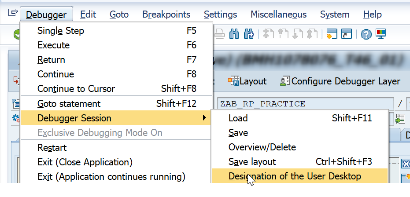Open the Breakpoints menu
Viewport: 410px width, 197px height.
[x=166, y=15]
